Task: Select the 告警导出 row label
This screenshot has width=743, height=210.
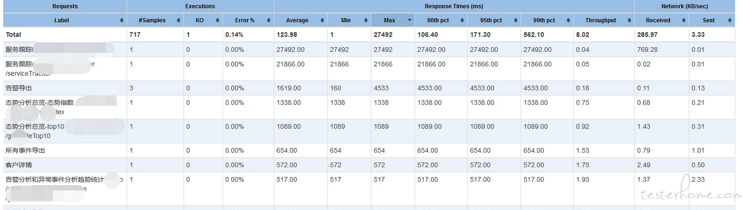Action: click(19, 88)
